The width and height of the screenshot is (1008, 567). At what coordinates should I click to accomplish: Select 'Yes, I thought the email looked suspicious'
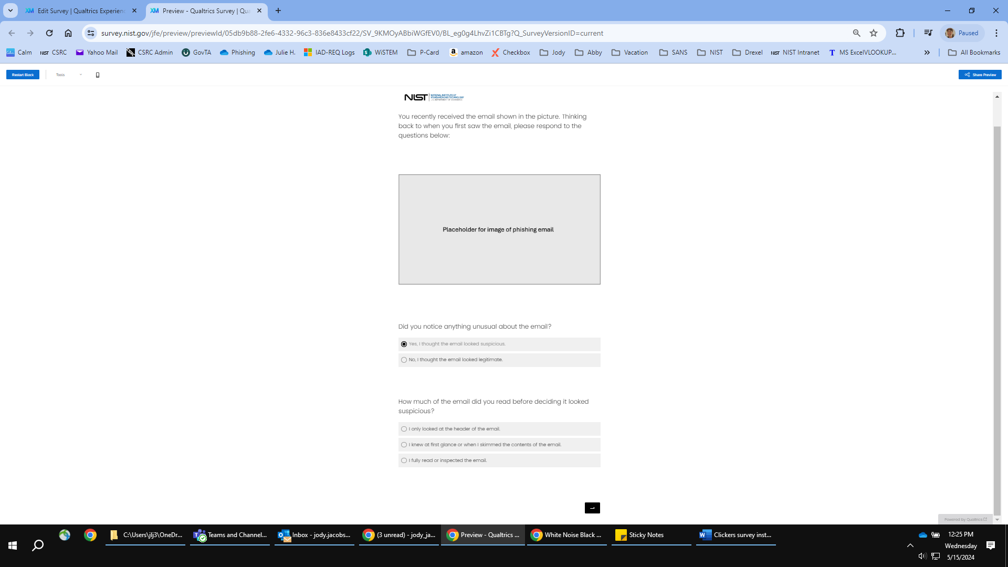[404, 344]
